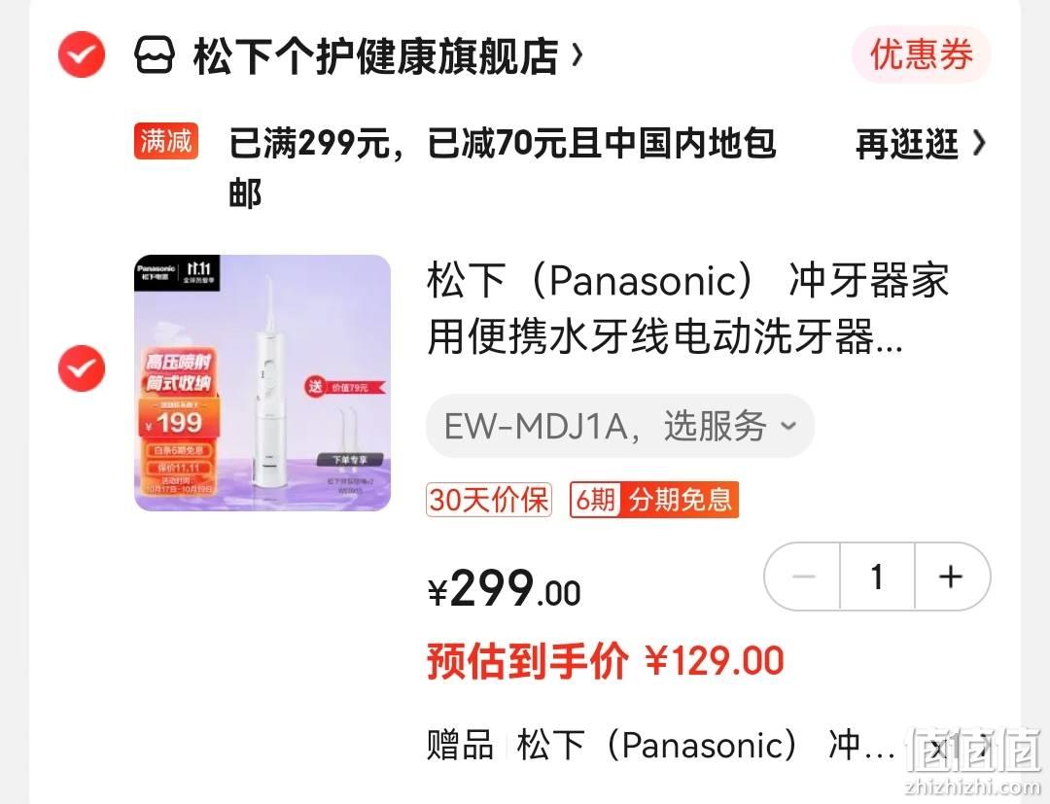This screenshot has height=804, width=1050.
Task: Open the 松下个护健康旗舰店 store page
Action: 375,55
